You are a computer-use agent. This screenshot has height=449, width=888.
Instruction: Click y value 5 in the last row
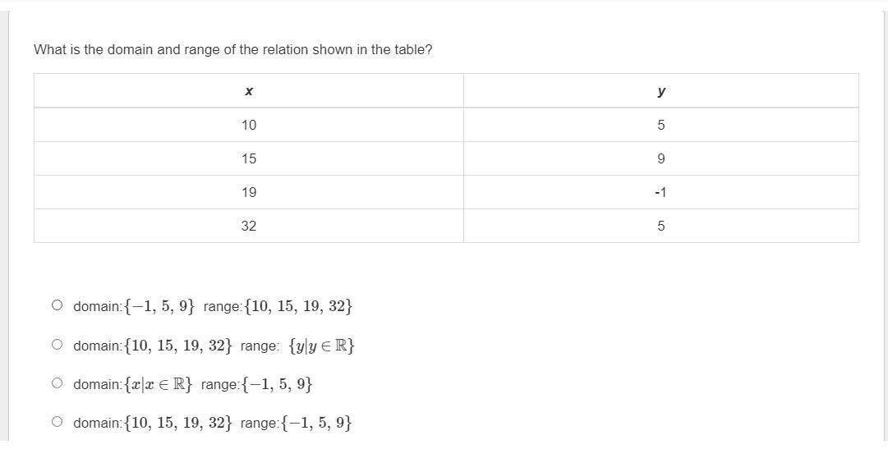click(x=661, y=226)
